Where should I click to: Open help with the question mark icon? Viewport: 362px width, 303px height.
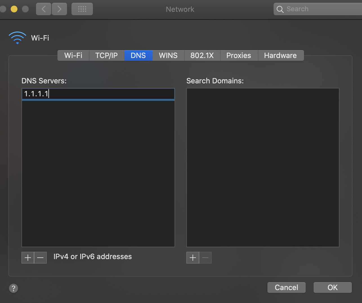point(13,288)
